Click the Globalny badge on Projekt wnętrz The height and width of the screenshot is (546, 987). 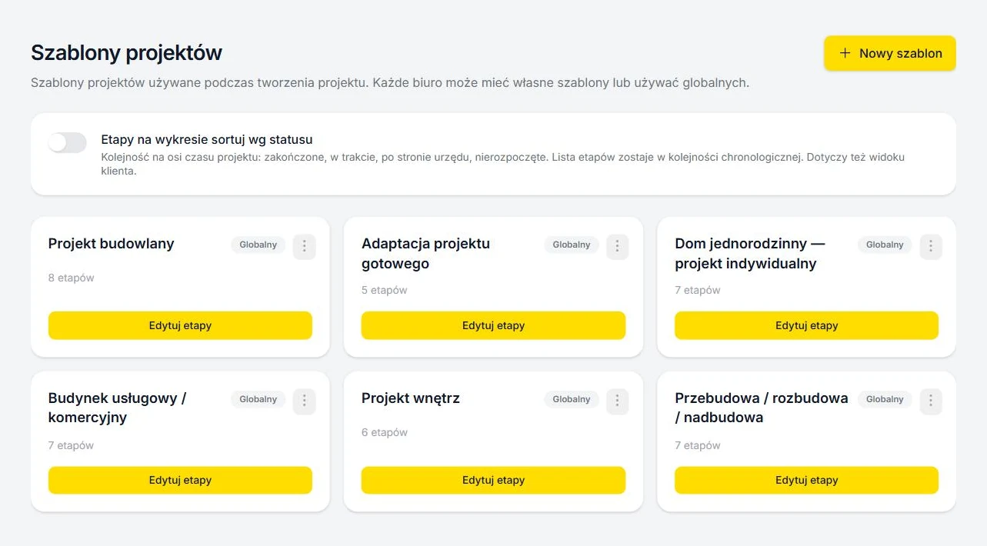pos(572,399)
